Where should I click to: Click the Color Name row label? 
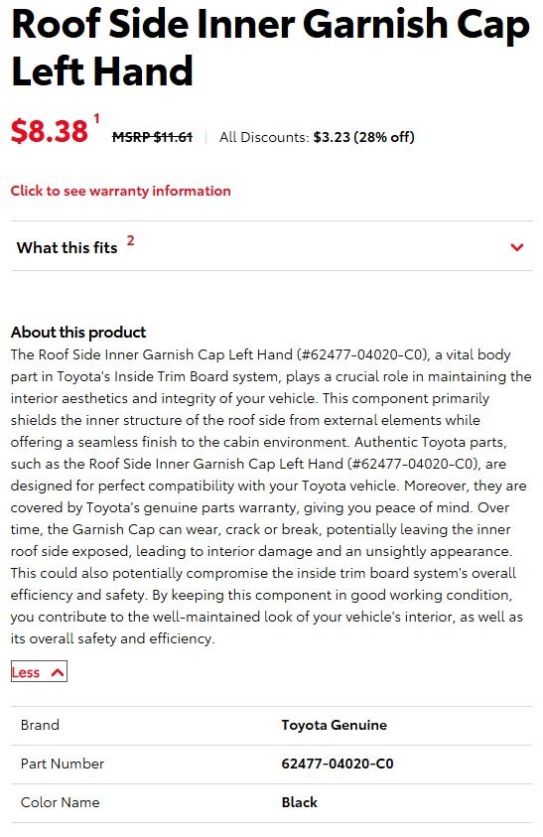tap(61, 802)
